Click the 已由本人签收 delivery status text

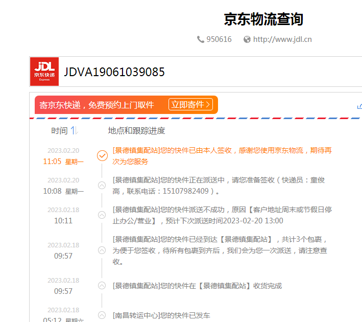tap(222, 156)
